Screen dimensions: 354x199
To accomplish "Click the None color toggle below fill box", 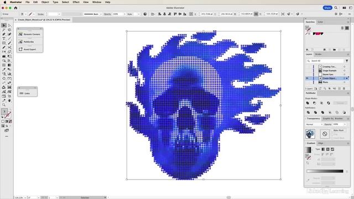I will coord(10,122).
